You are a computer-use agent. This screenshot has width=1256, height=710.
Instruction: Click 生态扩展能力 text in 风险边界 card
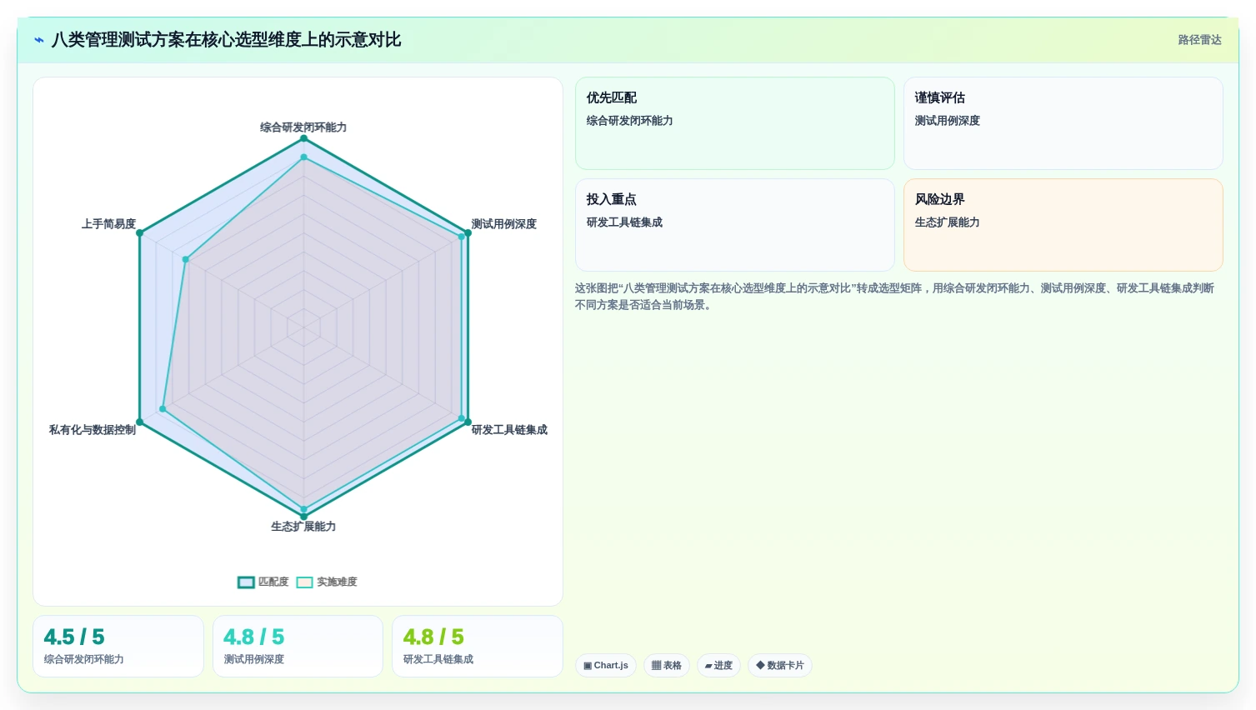click(948, 222)
